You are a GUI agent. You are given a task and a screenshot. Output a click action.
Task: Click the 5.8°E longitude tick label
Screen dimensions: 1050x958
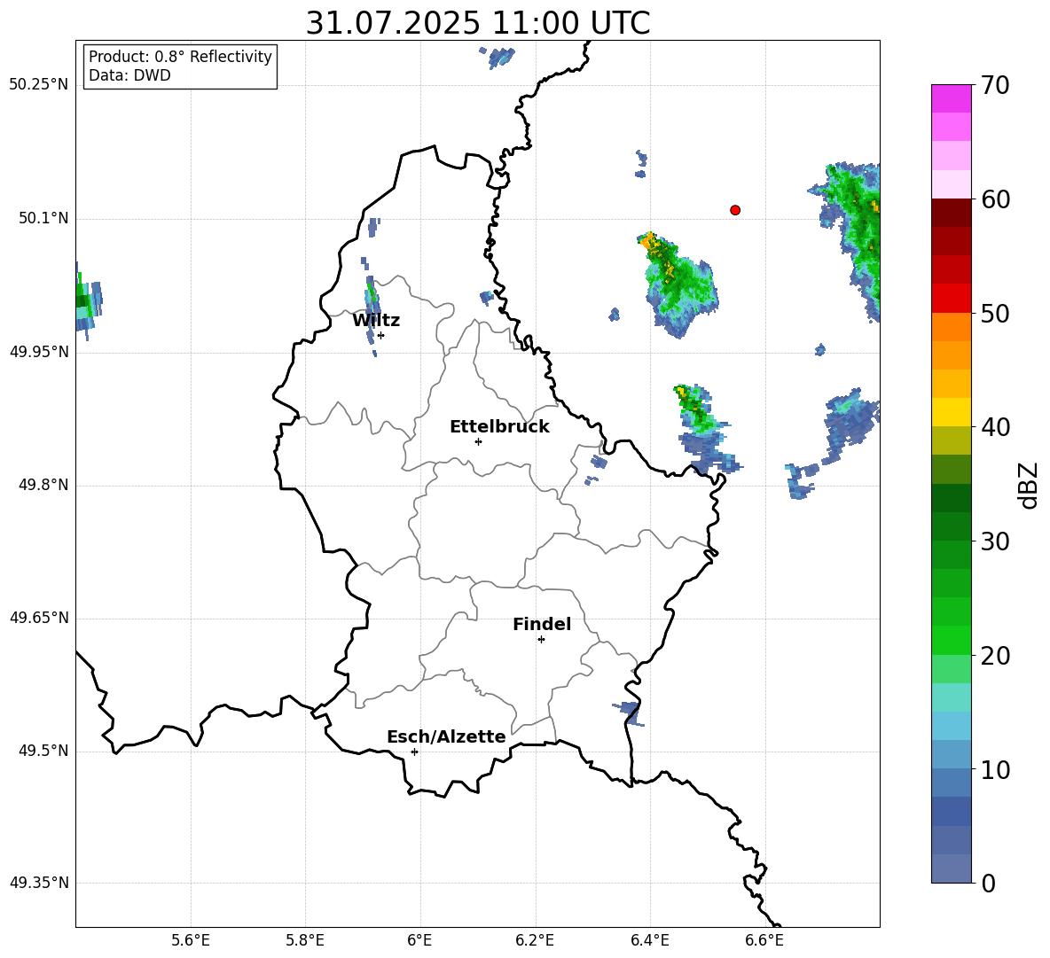tap(305, 940)
